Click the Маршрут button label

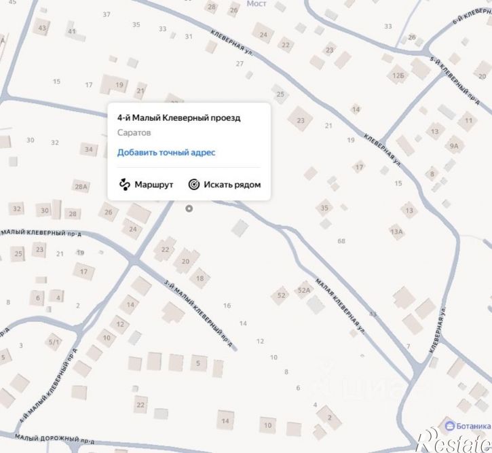(154, 185)
